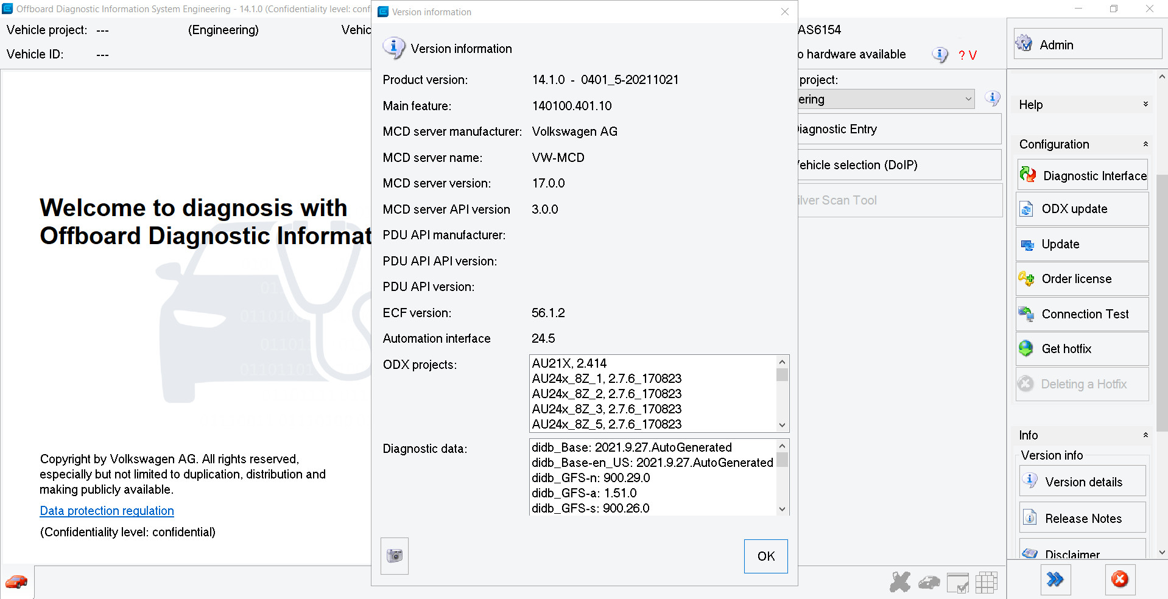Image resolution: width=1168 pixels, height=599 pixels.
Task: Click Get hotfix
Action: 1082,349
